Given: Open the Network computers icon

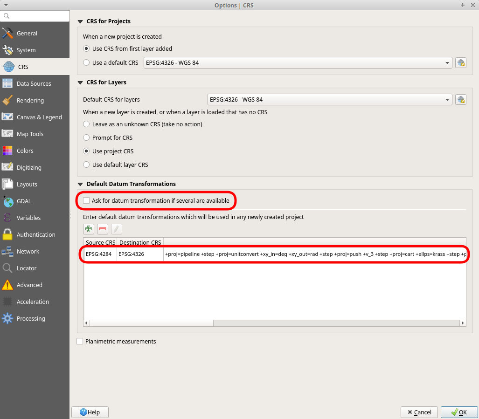Looking at the screenshot, I should (x=7, y=252).
